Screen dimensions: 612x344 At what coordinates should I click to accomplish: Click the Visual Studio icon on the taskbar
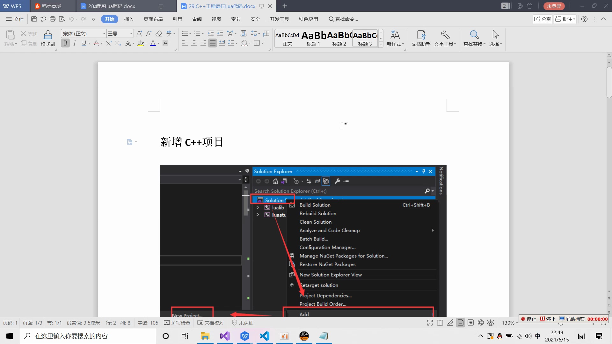point(225,336)
